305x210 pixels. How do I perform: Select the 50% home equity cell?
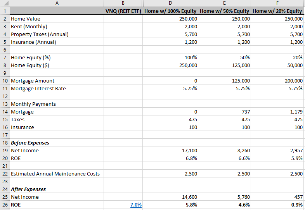[224, 57]
